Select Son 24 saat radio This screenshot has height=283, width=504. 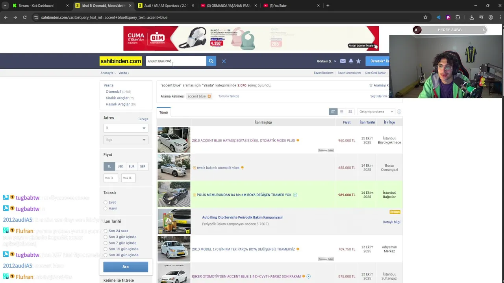pos(106,231)
